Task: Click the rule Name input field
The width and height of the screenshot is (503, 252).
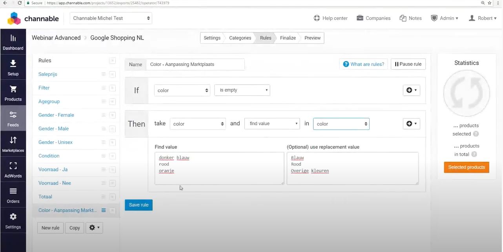Action: coord(195,64)
